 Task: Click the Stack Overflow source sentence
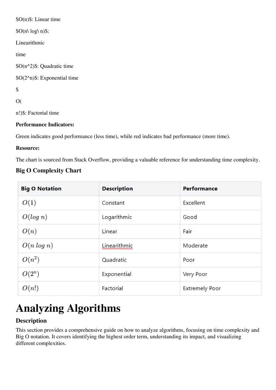click(138, 160)
